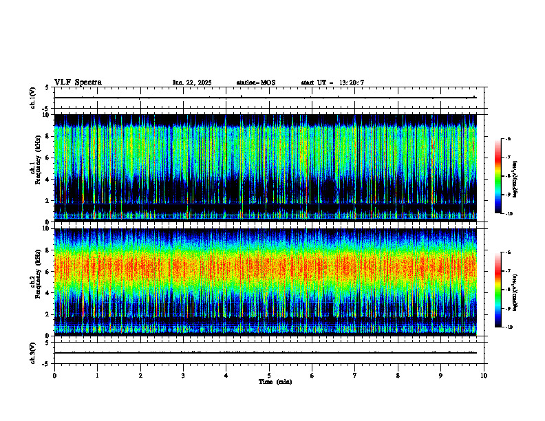Click the "VLF Spectra" plot title

click(x=78, y=83)
